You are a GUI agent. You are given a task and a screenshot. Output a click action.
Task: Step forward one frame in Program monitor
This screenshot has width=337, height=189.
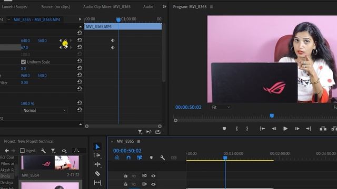click(297, 129)
